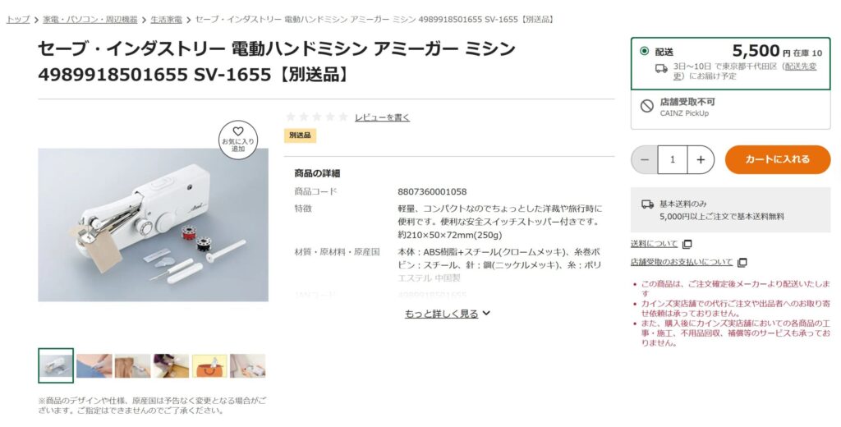Select the orange bag product thumbnail

point(209,366)
